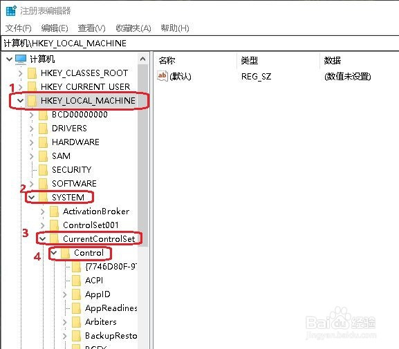Click the SYSTEM folder icon
This screenshot has width=399, height=349.
pyautogui.click(x=43, y=198)
